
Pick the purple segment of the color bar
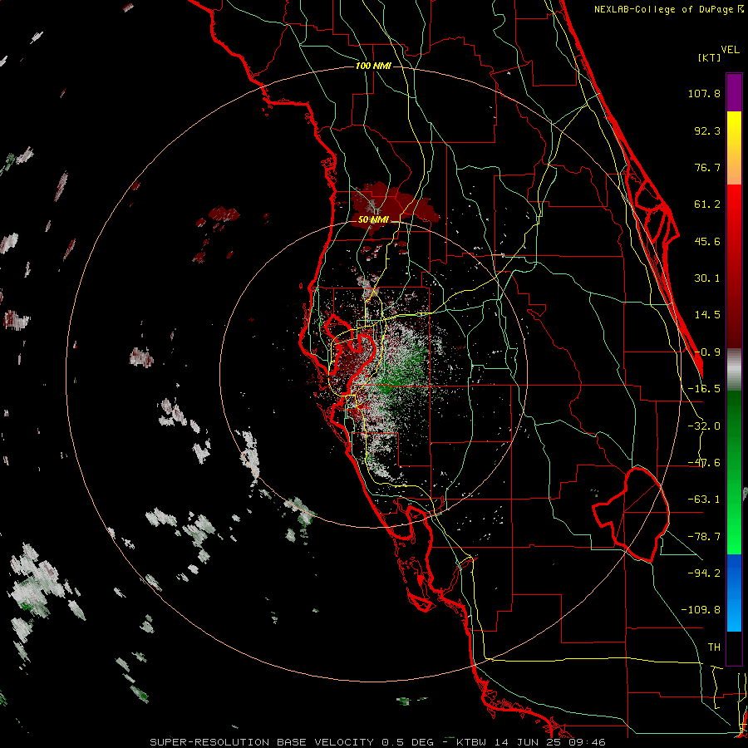[x=734, y=92]
